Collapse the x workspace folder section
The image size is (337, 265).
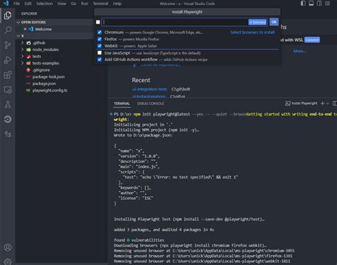pyautogui.click(x=18, y=36)
